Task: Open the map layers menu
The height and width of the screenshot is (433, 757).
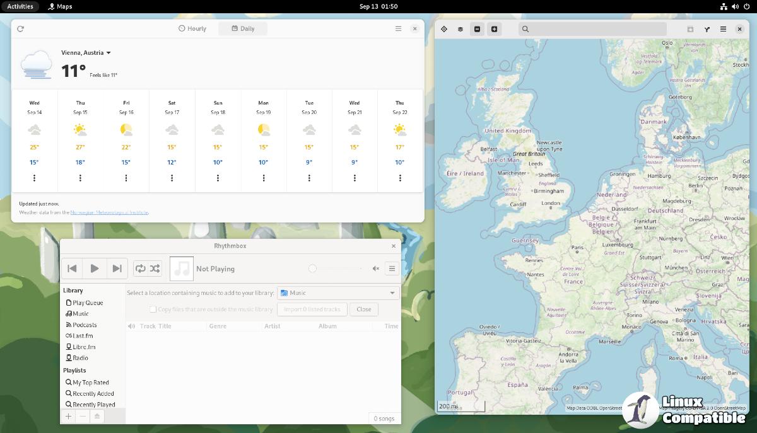Action: point(461,29)
